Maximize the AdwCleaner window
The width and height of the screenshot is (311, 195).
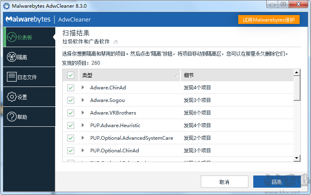(283, 4)
